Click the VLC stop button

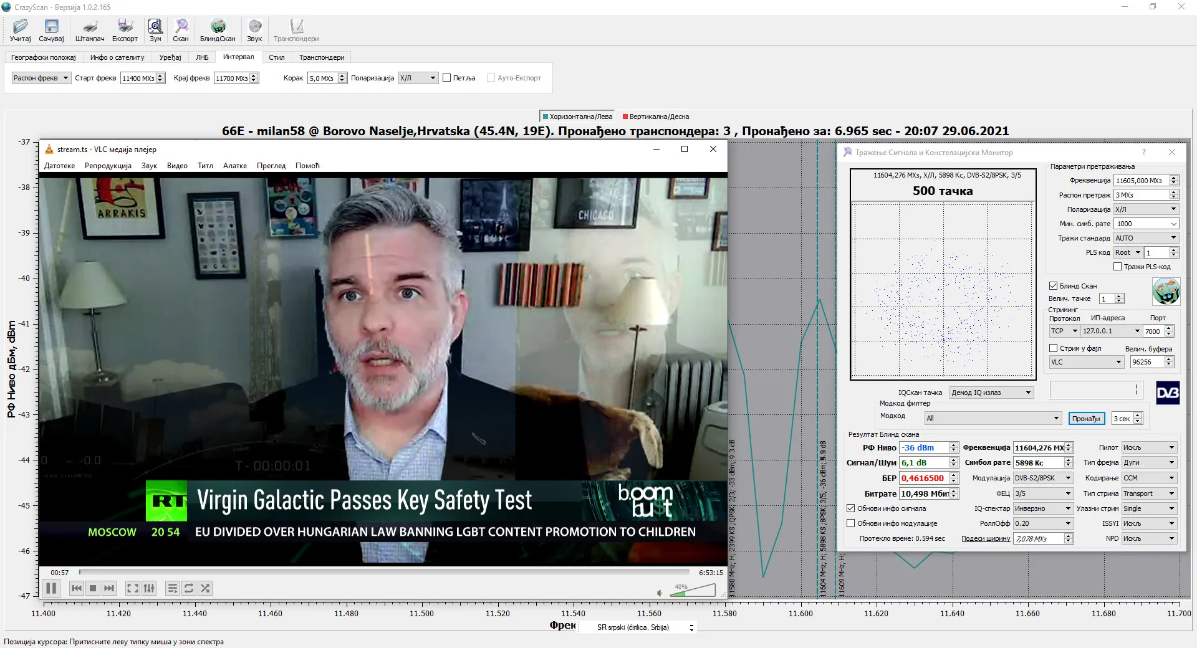93,588
